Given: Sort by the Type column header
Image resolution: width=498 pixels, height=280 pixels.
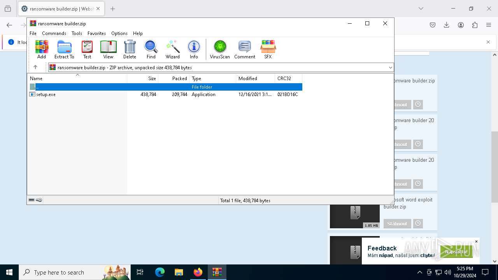Looking at the screenshot, I should pyautogui.click(x=213, y=78).
